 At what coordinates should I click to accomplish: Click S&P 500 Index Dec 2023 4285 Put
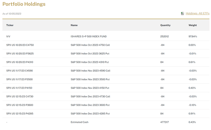click(x=90, y=114)
